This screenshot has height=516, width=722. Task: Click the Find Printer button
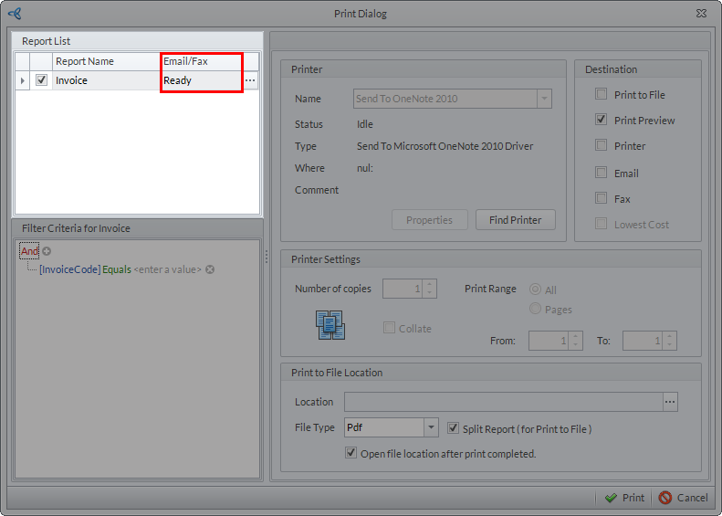point(515,220)
